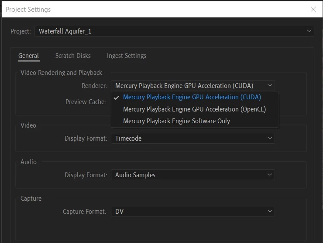Switch to the Scratch Disks tab

73,56
